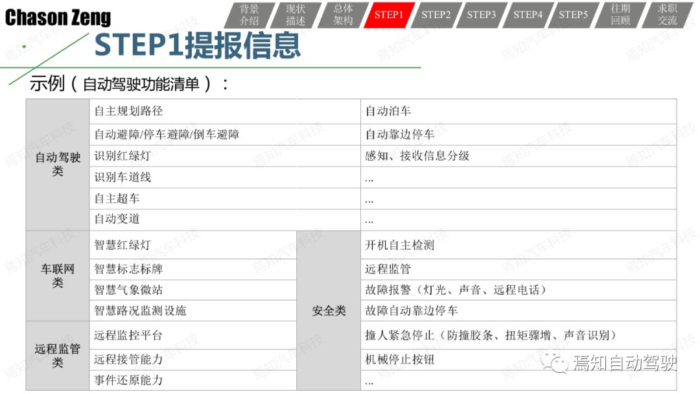
Task: Select the 自动驾驶类 category cell
Action: (58, 165)
